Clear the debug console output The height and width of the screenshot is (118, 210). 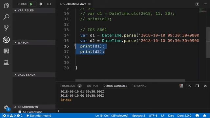point(181,86)
